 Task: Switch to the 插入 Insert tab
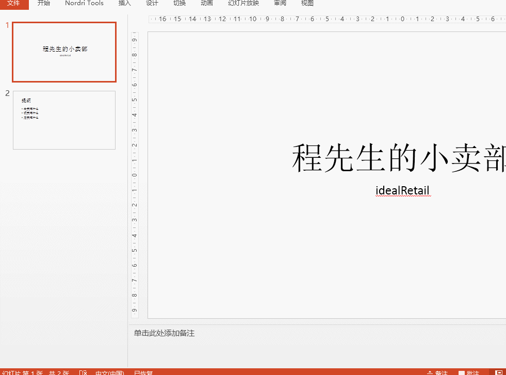124,4
